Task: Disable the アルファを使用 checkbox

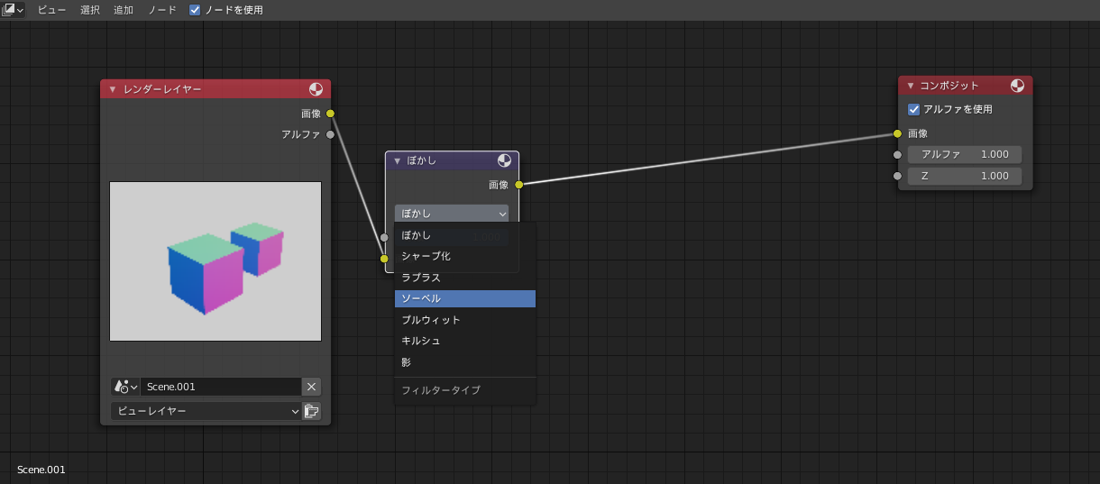Action: click(x=914, y=109)
